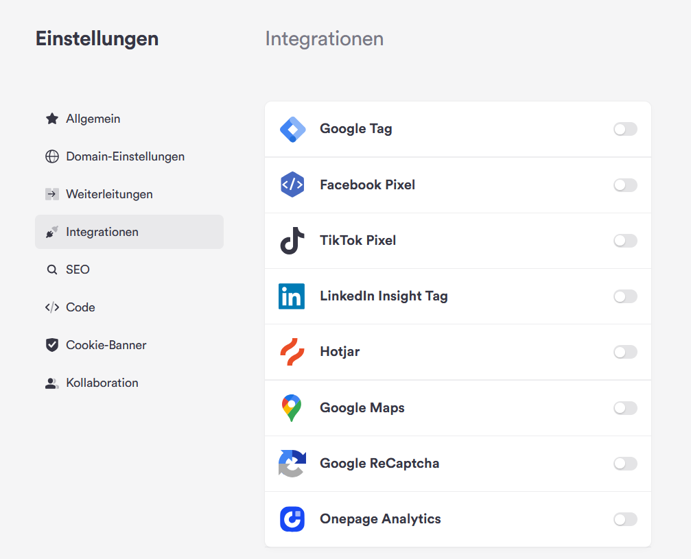Image resolution: width=691 pixels, height=559 pixels.
Task: Click the Einstellungen heading
Action: click(x=97, y=39)
